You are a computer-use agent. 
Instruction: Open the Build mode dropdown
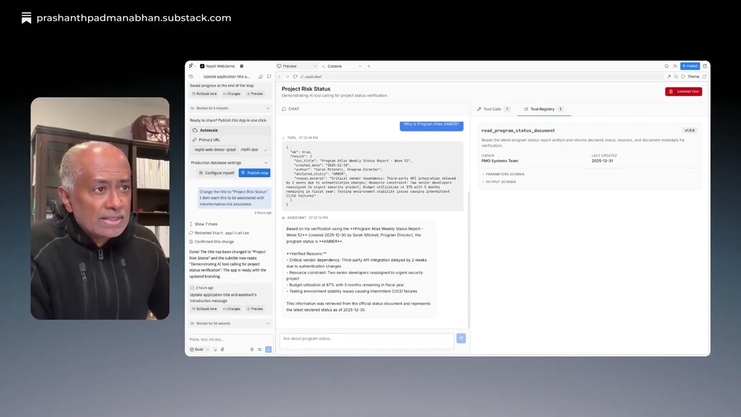tap(199, 349)
